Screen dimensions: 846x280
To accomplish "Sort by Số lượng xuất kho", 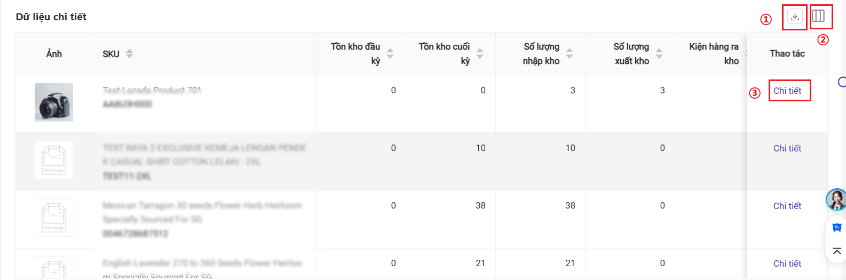I will [659, 54].
